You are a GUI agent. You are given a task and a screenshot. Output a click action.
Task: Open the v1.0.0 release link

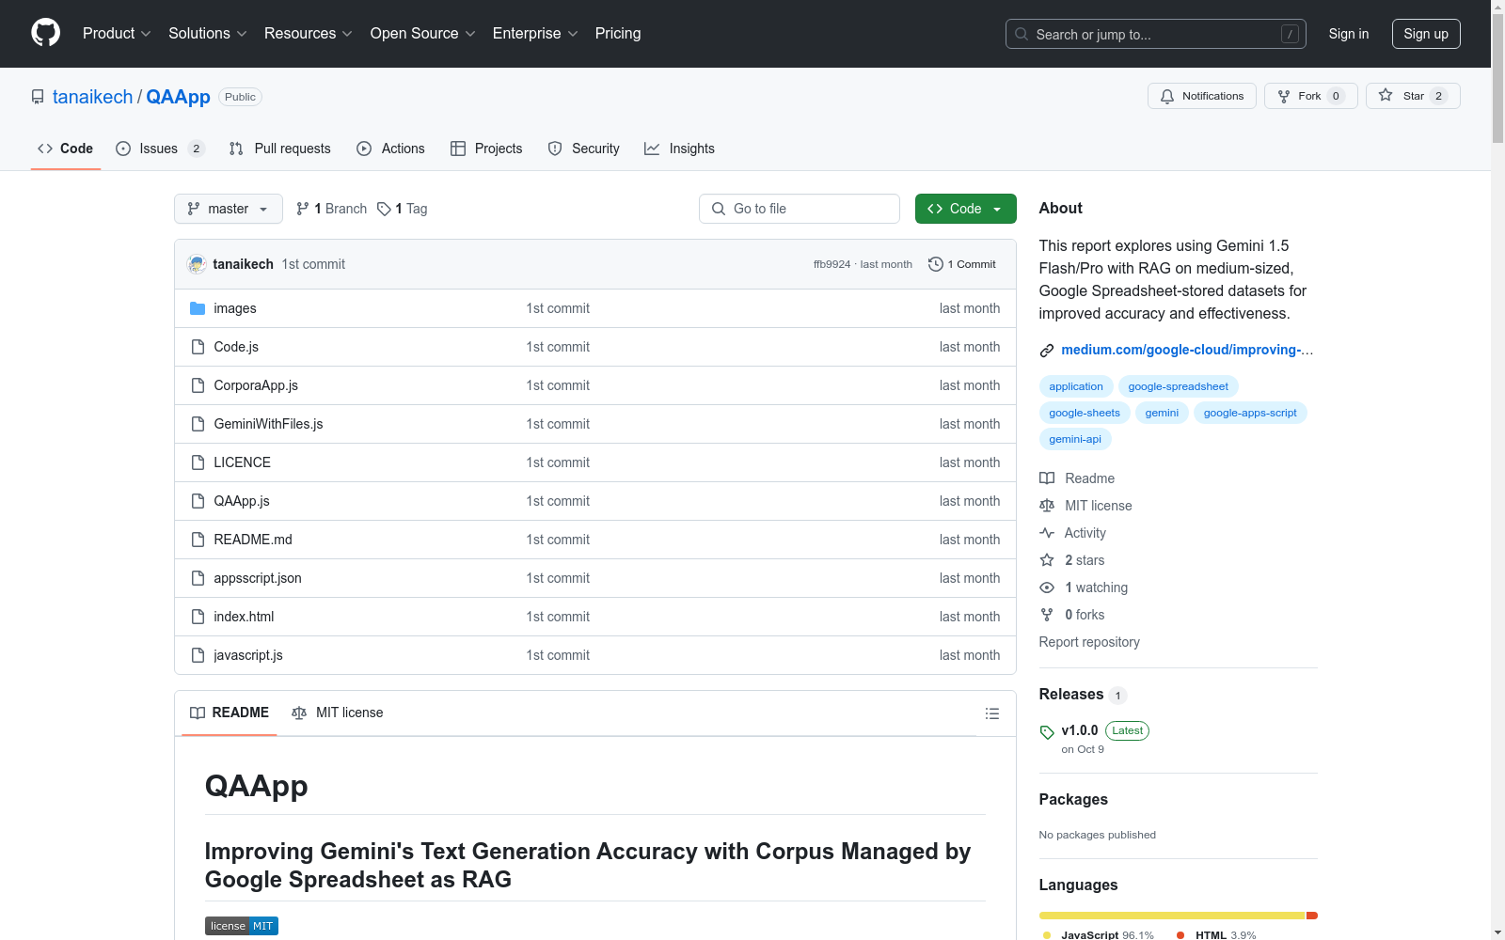(1080, 730)
